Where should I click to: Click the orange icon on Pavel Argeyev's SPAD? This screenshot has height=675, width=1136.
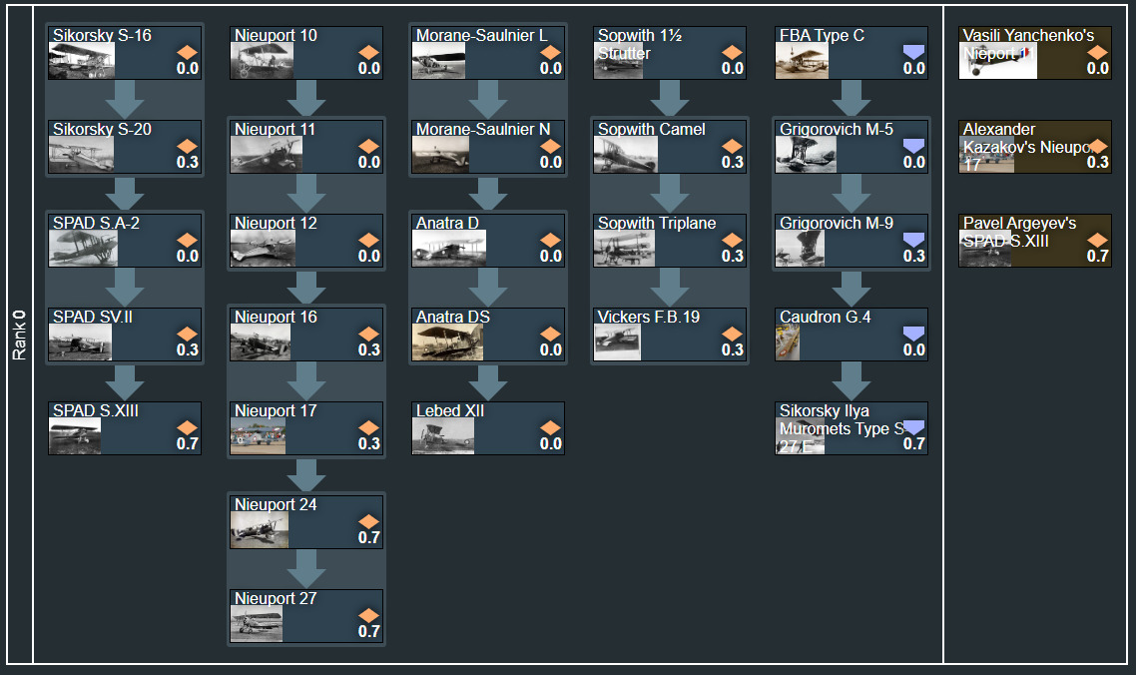1097,240
